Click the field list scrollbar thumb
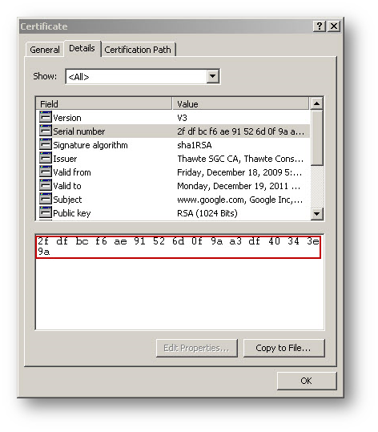Image resolution: width=378 pixels, height=432 pixels. pos(316,138)
